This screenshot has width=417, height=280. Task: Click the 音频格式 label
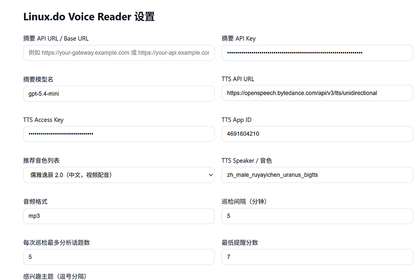35,202
